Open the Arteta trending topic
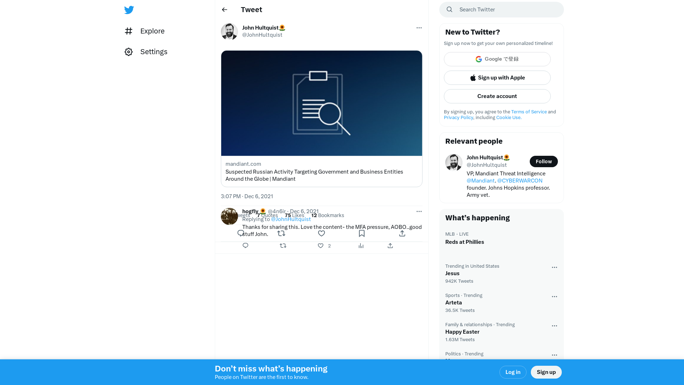The height and width of the screenshot is (385, 684). coord(501,303)
